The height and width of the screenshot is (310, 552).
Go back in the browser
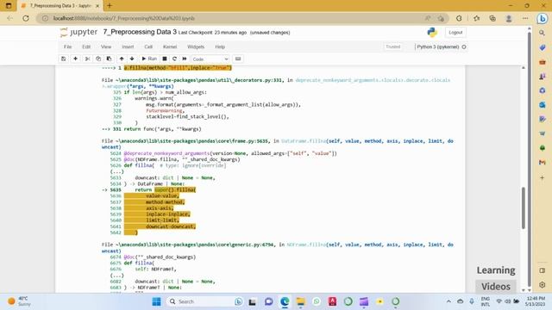(x=9, y=18)
